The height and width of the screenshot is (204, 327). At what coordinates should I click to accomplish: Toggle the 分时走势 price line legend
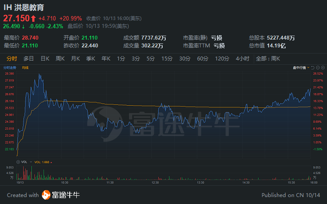(10, 68)
